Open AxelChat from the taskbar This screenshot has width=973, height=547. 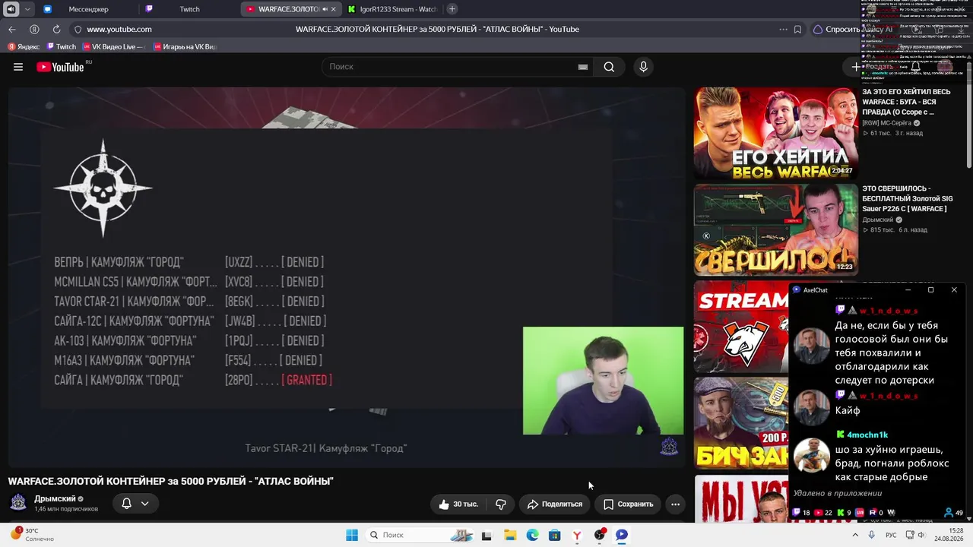click(622, 535)
